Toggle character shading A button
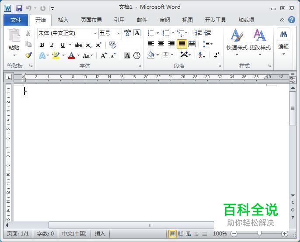The width and height of the screenshot is (300, 242). 127,55
